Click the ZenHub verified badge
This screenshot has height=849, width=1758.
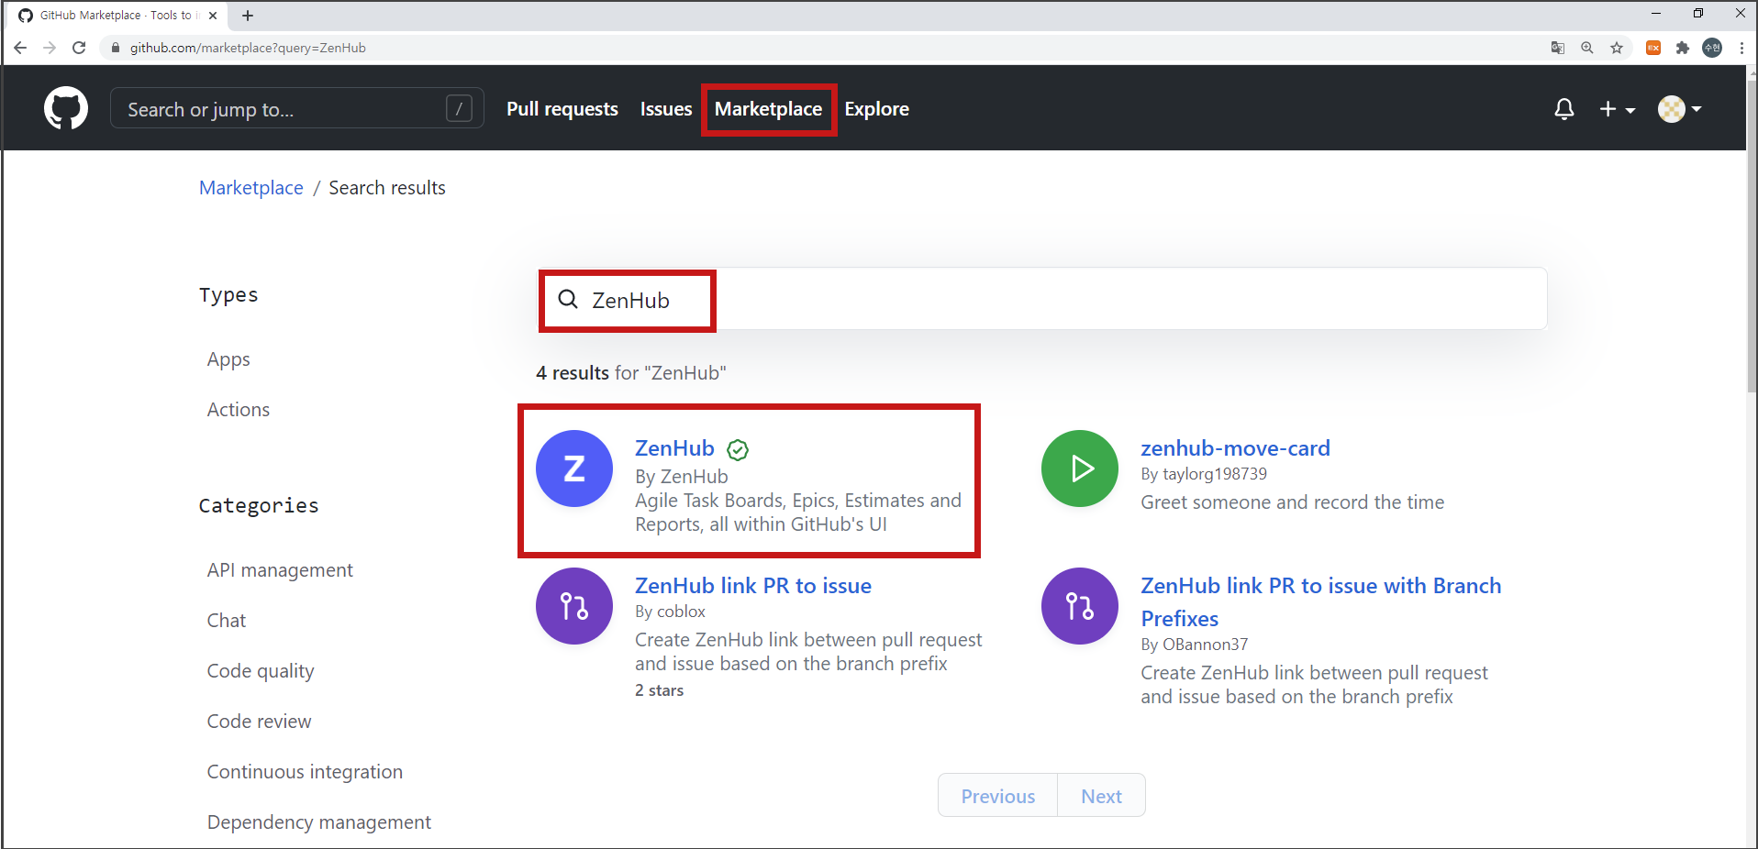(738, 449)
